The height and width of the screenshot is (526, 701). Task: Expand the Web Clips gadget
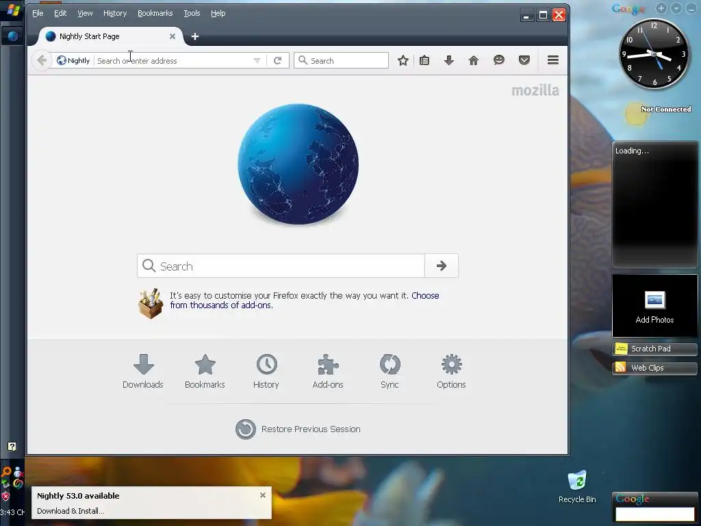coord(654,368)
